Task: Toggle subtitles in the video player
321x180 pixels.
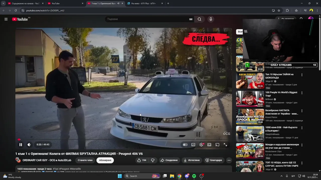Action: click(193, 145)
